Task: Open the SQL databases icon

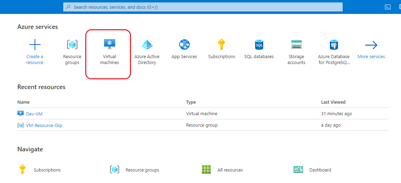Action: [x=259, y=45]
